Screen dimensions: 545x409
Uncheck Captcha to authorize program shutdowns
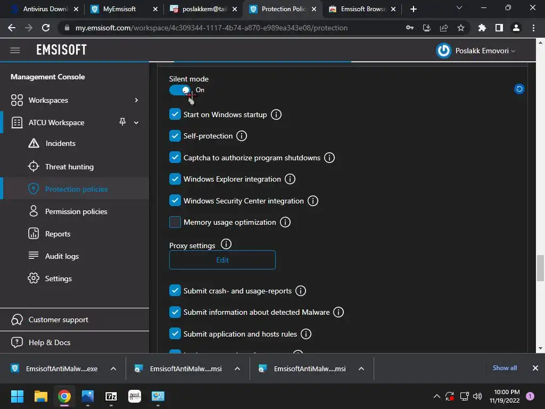(175, 157)
